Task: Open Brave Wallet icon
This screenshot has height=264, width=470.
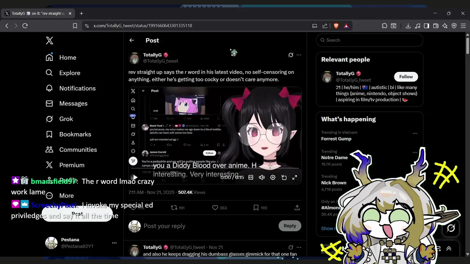Action: pos(436,26)
